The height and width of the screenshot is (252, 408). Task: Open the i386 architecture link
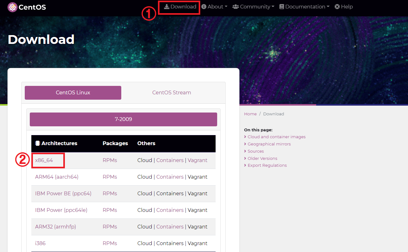pos(40,243)
